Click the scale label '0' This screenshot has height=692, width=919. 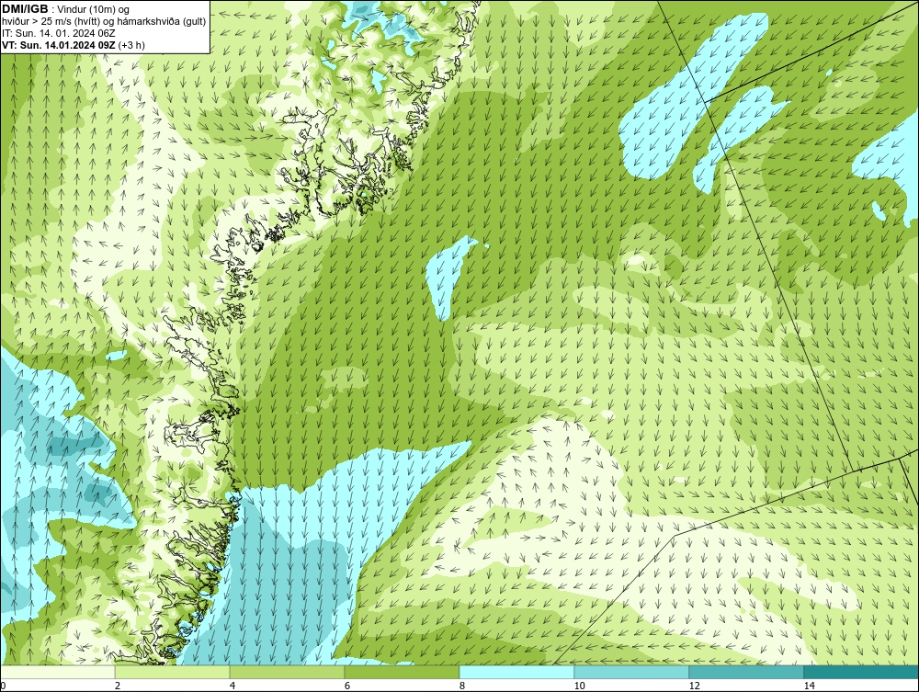click(x=3, y=686)
